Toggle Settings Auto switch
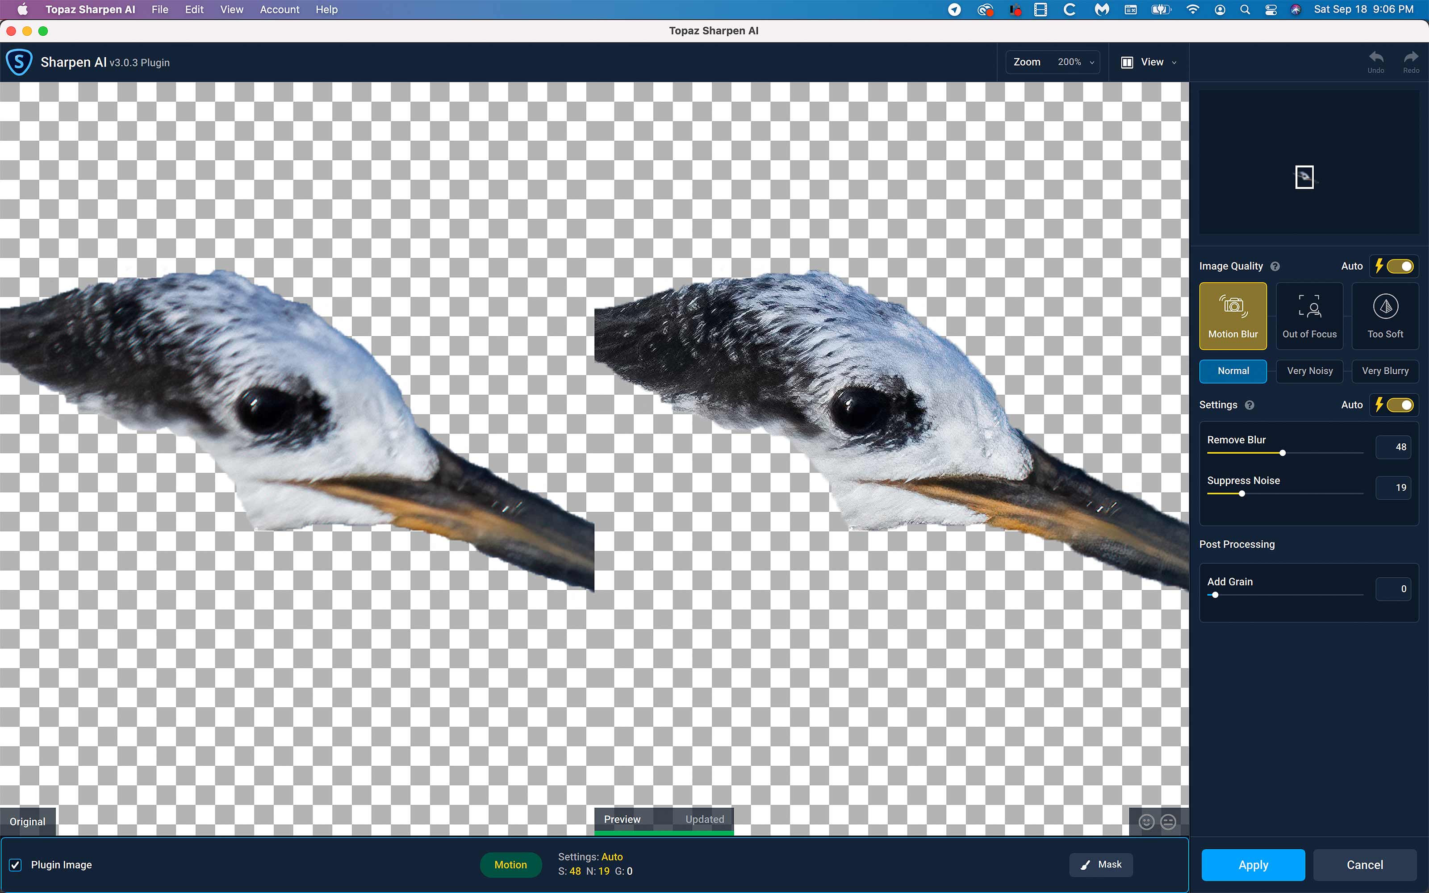Screen dimensions: 1429x893 coord(1400,405)
